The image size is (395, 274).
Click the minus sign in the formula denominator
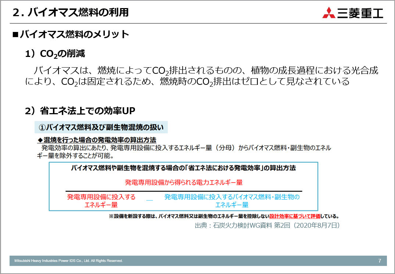(149, 200)
